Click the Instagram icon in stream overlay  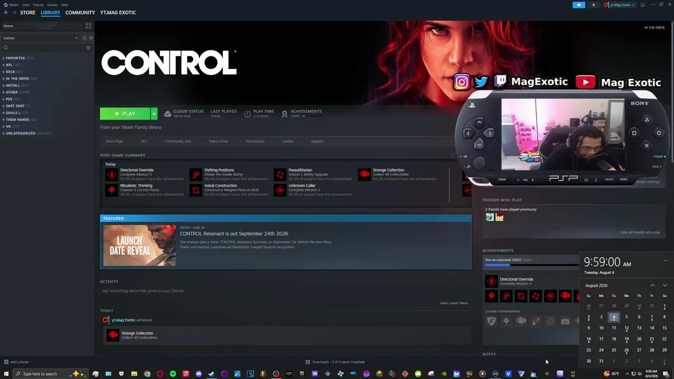pyautogui.click(x=461, y=82)
